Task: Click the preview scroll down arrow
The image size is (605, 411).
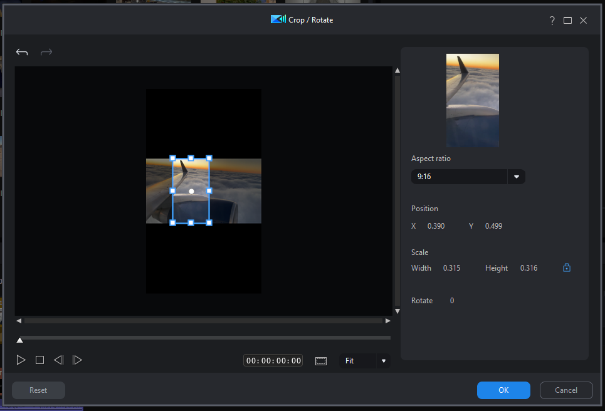Action: tap(397, 311)
